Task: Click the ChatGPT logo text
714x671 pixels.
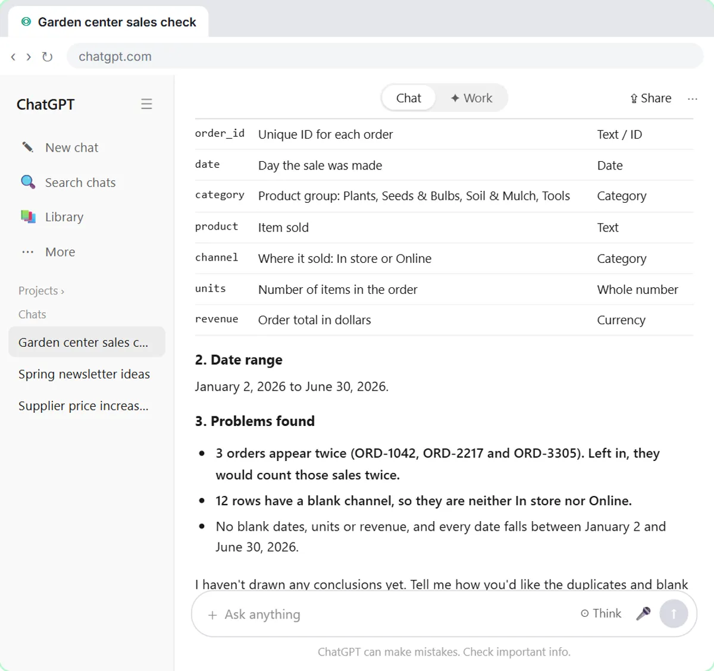Action: [x=46, y=105]
